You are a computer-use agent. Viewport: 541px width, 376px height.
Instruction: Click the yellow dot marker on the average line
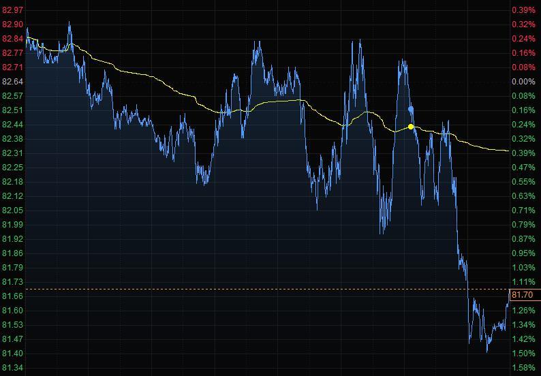[411, 127]
